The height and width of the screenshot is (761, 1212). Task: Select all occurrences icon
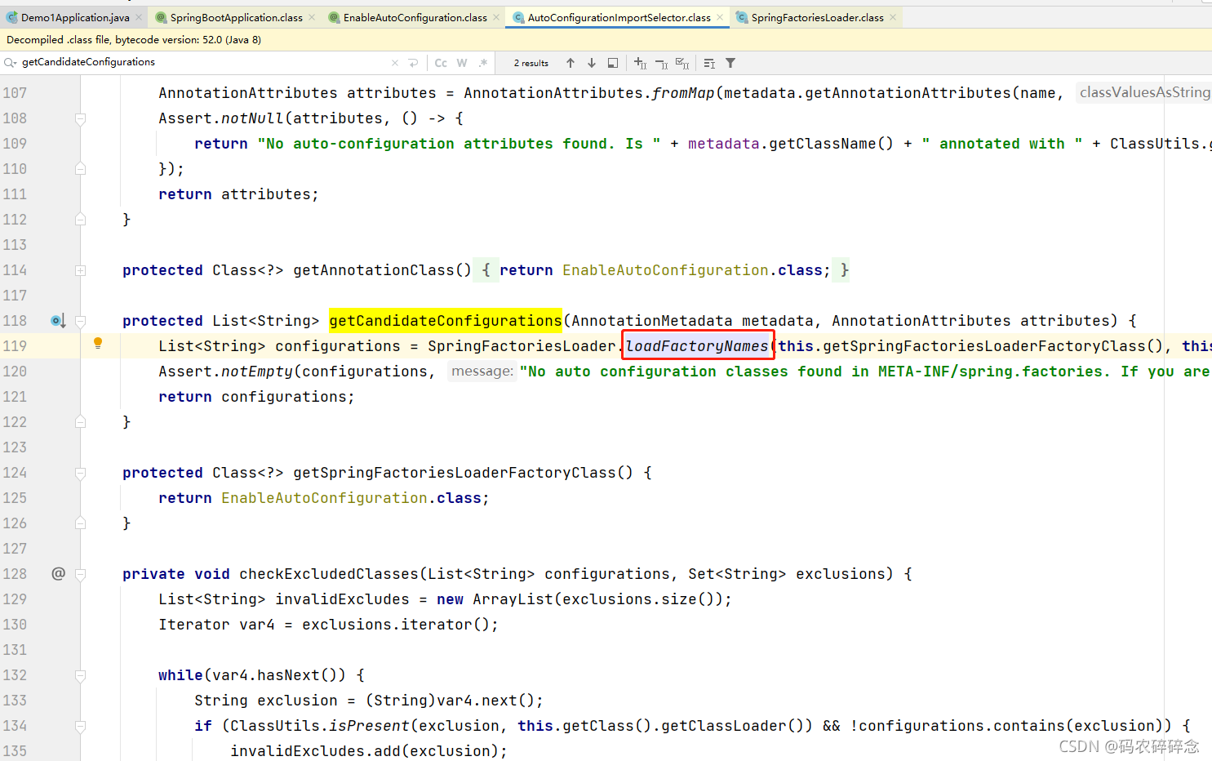point(682,63)
